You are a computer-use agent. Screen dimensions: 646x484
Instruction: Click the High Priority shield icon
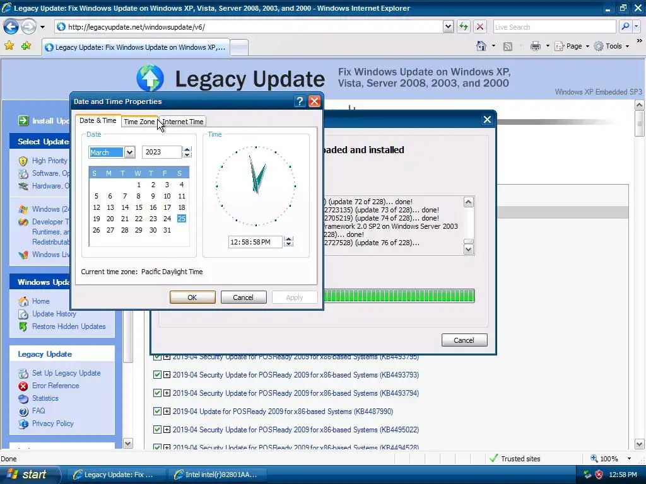[23, 161]
